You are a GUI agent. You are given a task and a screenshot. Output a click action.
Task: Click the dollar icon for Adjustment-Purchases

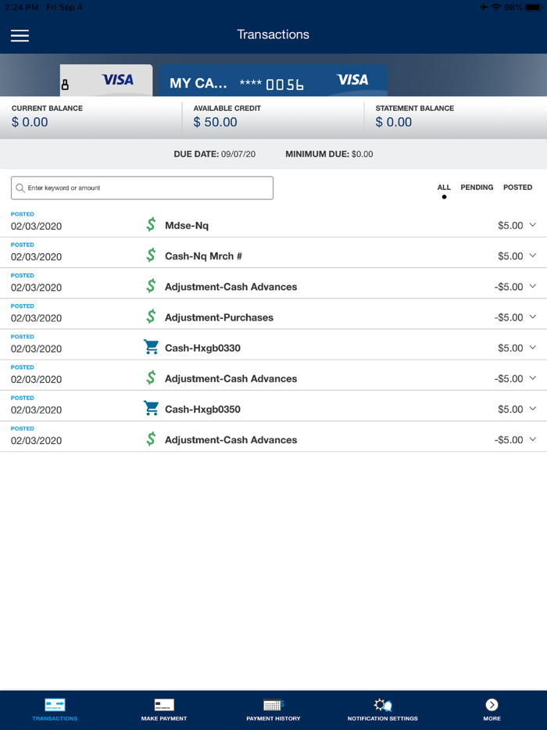tap(151, 317)
